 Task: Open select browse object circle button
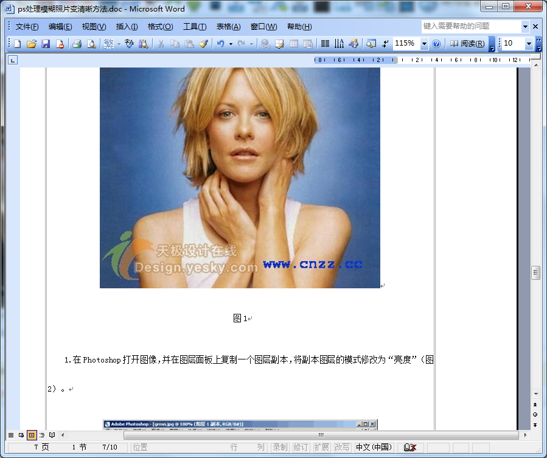pos(535,415)
